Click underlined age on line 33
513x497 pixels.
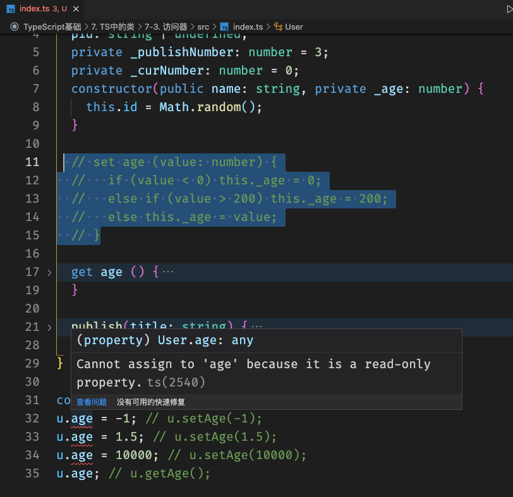(x=81, y=437)
